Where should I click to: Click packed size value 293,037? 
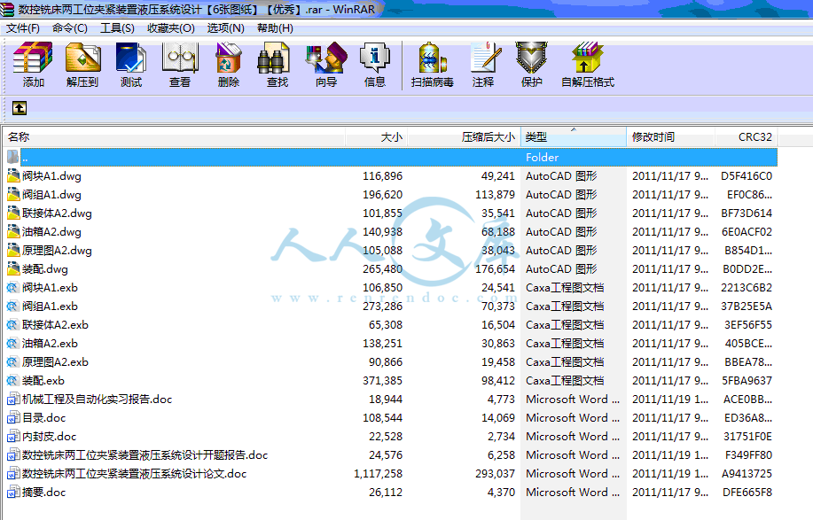point(496,474)
